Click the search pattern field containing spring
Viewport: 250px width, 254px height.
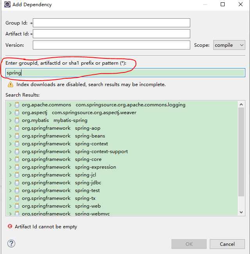[125, 72]
